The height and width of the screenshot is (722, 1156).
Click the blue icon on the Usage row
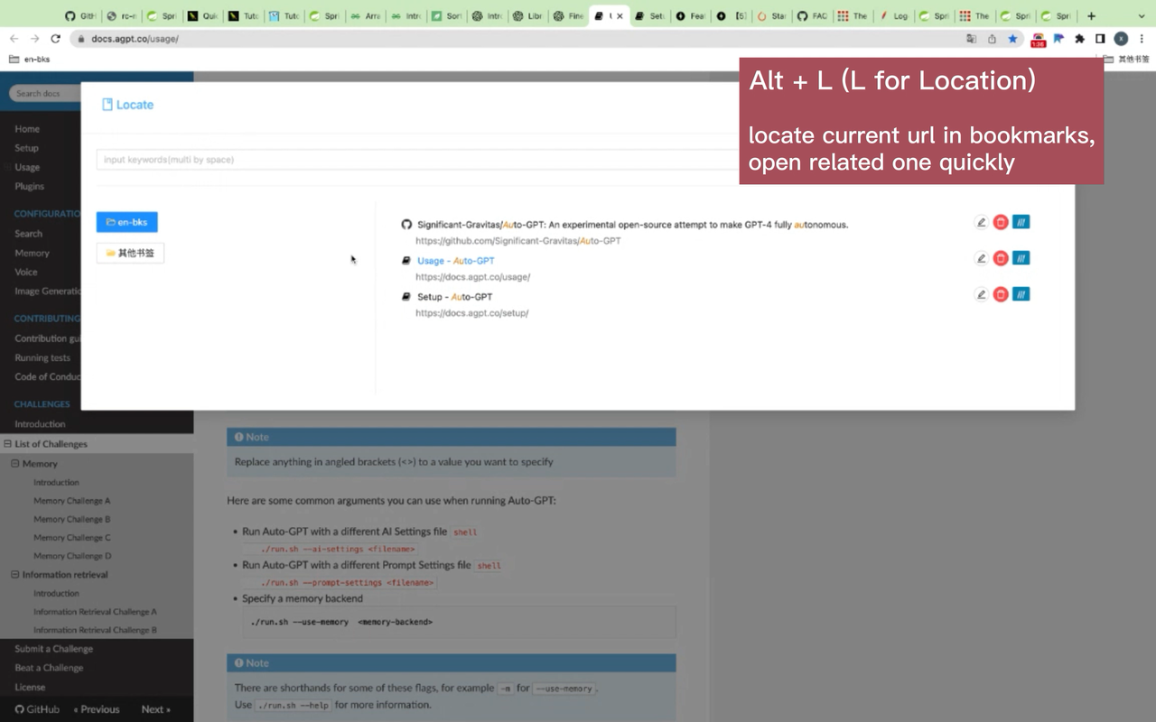[1021, 258]
